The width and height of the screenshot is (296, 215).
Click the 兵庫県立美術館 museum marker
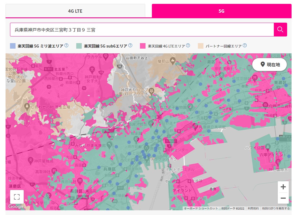[x=195, y=126]
